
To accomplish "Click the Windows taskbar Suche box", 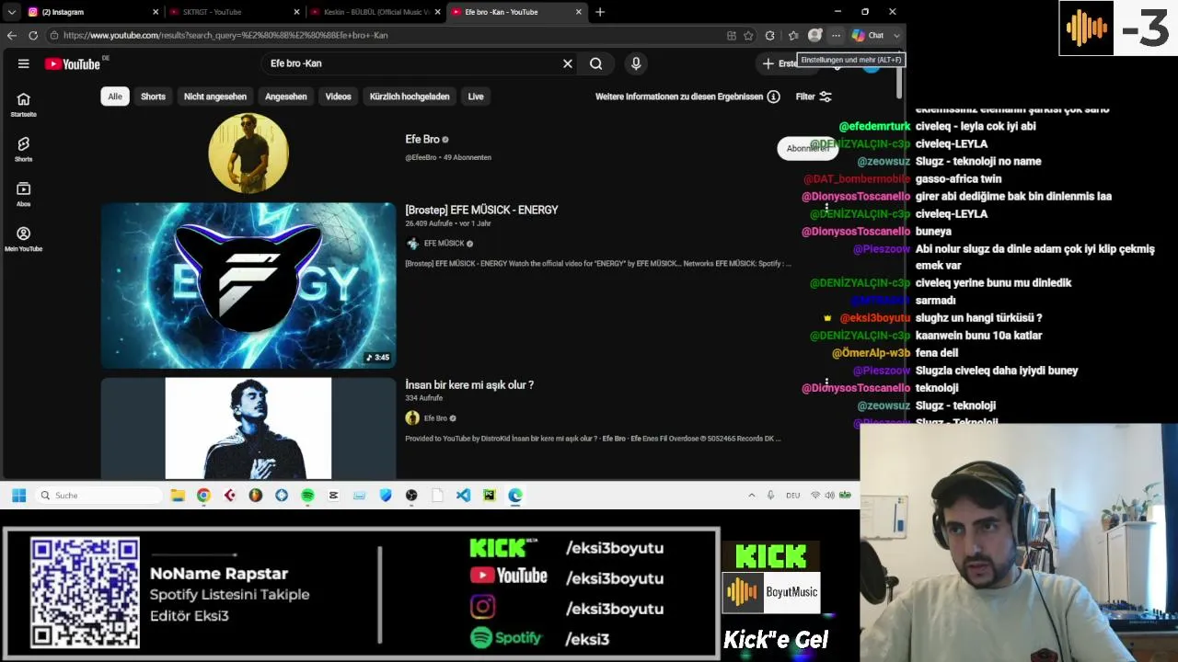I will (x=99, y=496).
